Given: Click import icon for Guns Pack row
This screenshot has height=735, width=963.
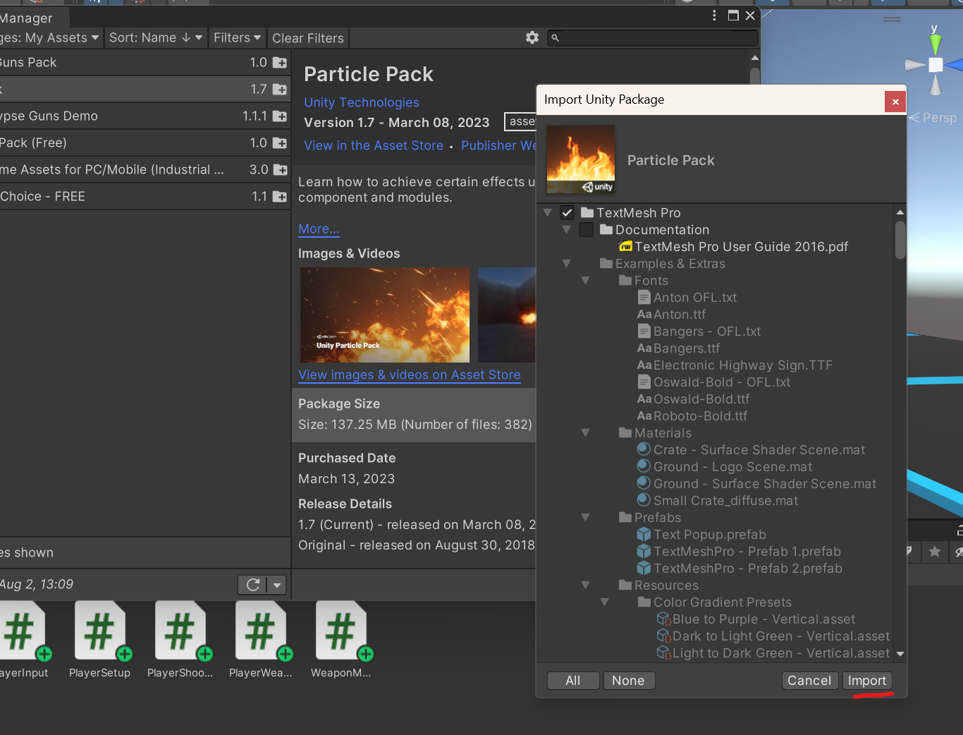Looking at the screenshot, I should (280, 63).
